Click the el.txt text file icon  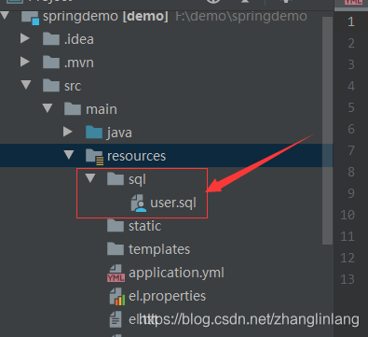click(x=116, y=319)
